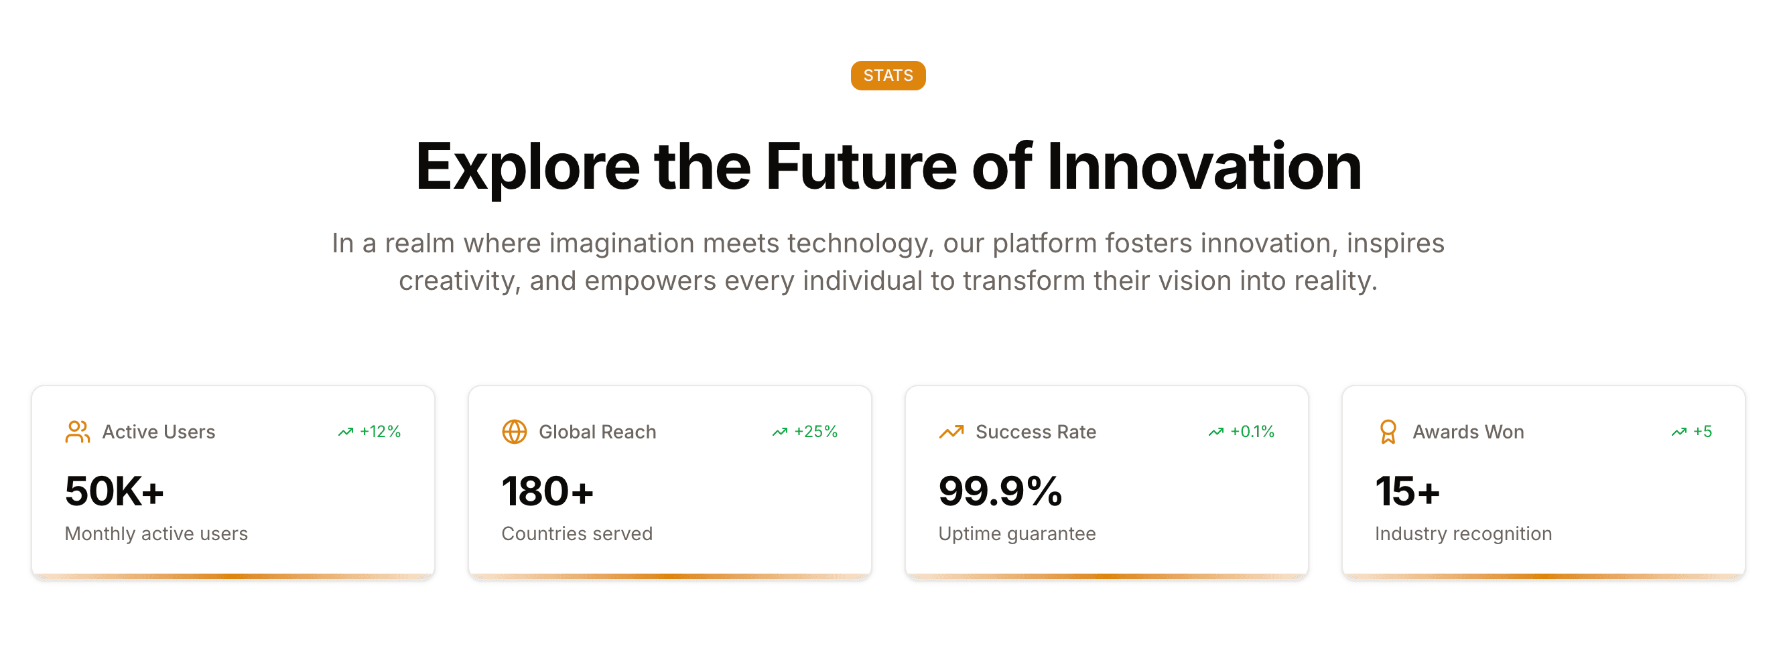The width and height of the screenshot is (1785, 668).
Task: Click the Awards Won ribbon icon
Action: tap(1388, 432)
